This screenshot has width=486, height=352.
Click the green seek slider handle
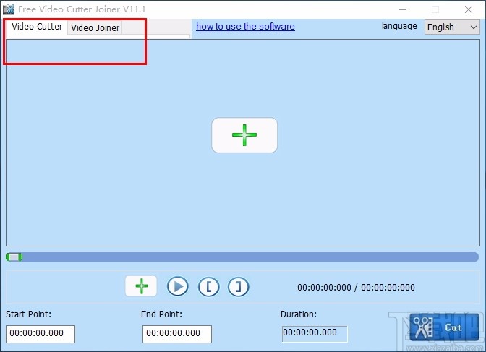click(x=14, y=257)
